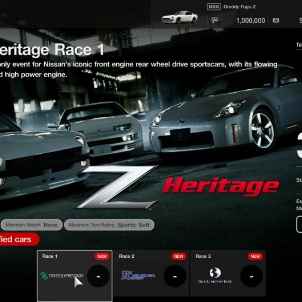Click the Minimum Weight None pill
Screen dimensions: 302x302
click(x=31, y=225)
